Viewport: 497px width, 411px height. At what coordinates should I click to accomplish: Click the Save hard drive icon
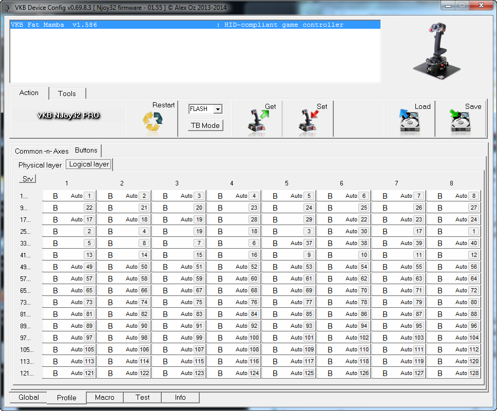tap(460, 121)
